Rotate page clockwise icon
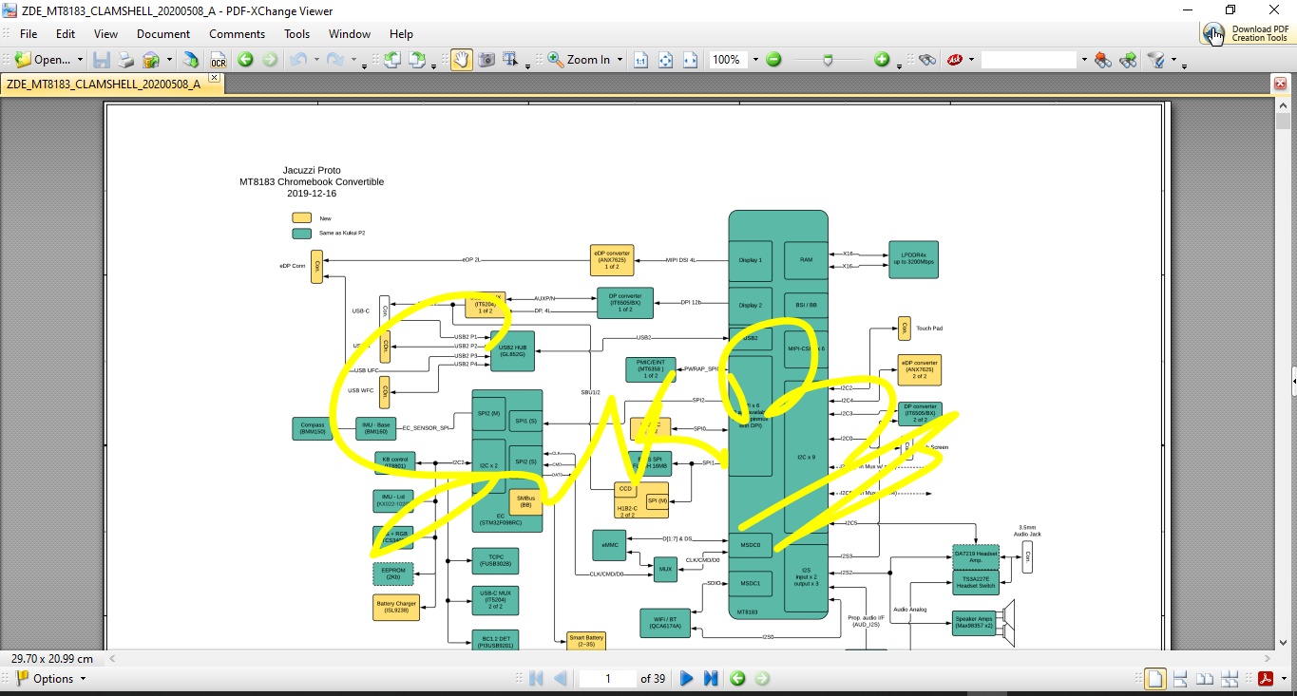This screenshot has width=1297, height=696. point(417,60)
